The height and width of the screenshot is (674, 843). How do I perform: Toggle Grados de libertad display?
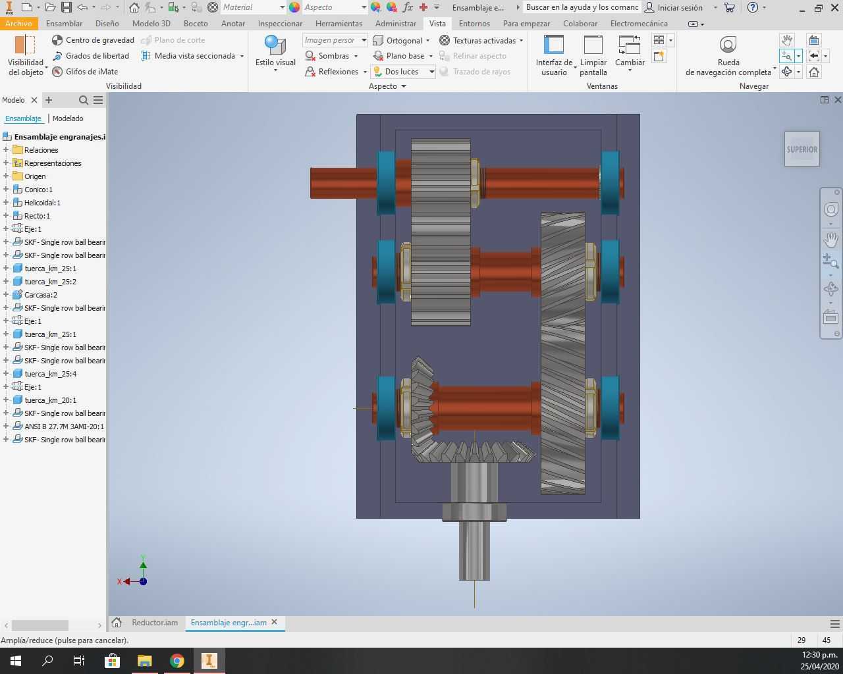(x=91, y=56)
